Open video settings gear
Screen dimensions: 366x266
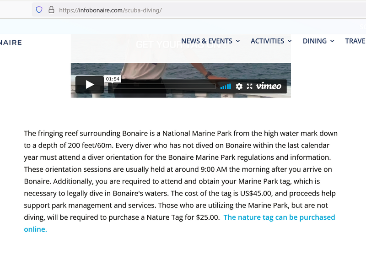click(x=239, y=86)
